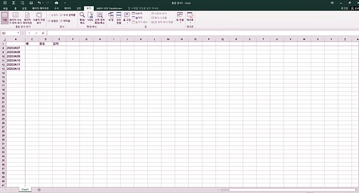Select the cell containing 2020.04.09
Image resolution: width=359 pixels, height=193 pixels.
pos(16,56)
